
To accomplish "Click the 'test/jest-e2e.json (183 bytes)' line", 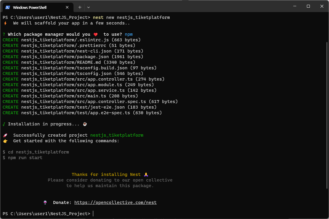I will (80, 107).
